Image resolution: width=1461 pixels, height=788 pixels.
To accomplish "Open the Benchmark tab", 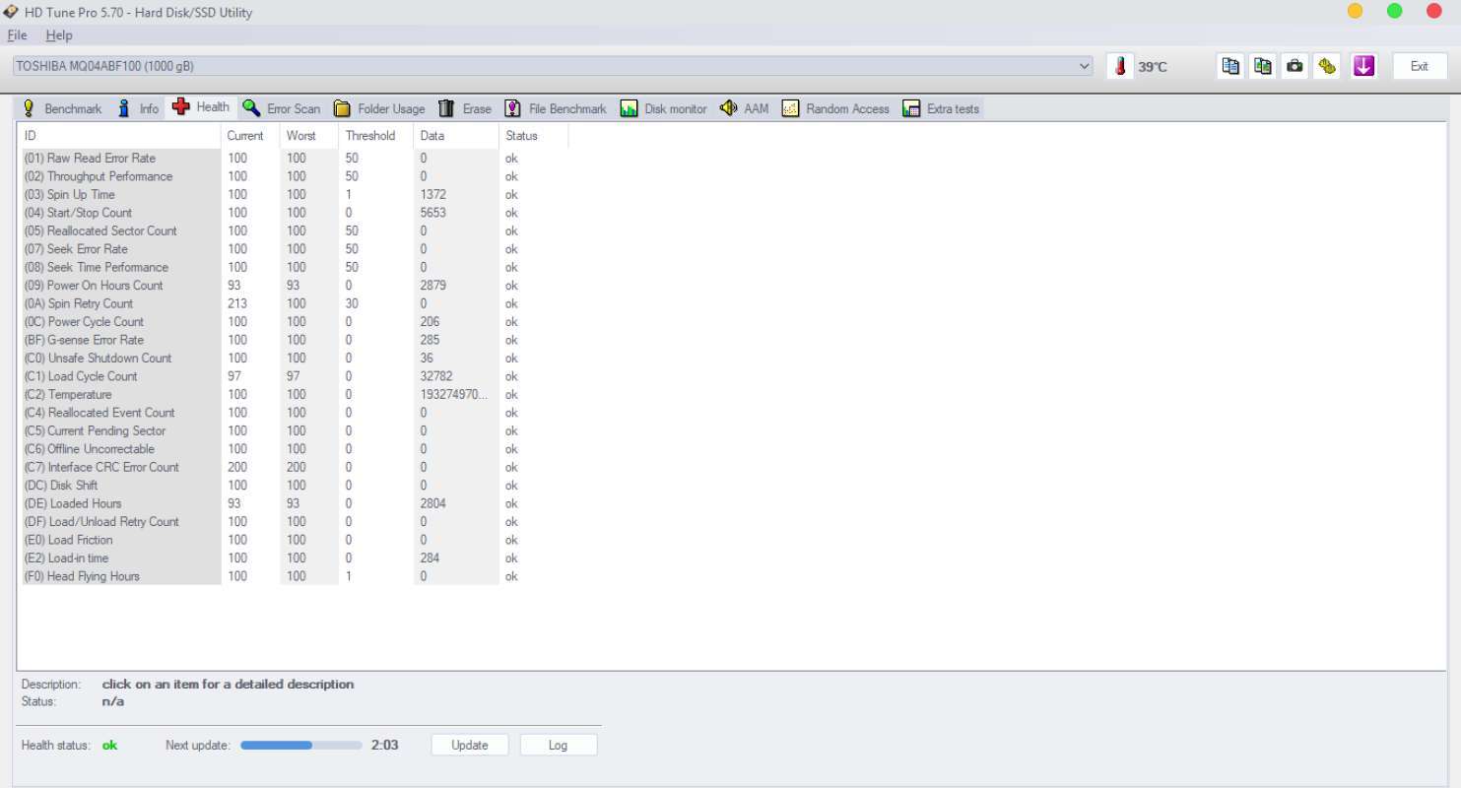I will coord(62,108).
